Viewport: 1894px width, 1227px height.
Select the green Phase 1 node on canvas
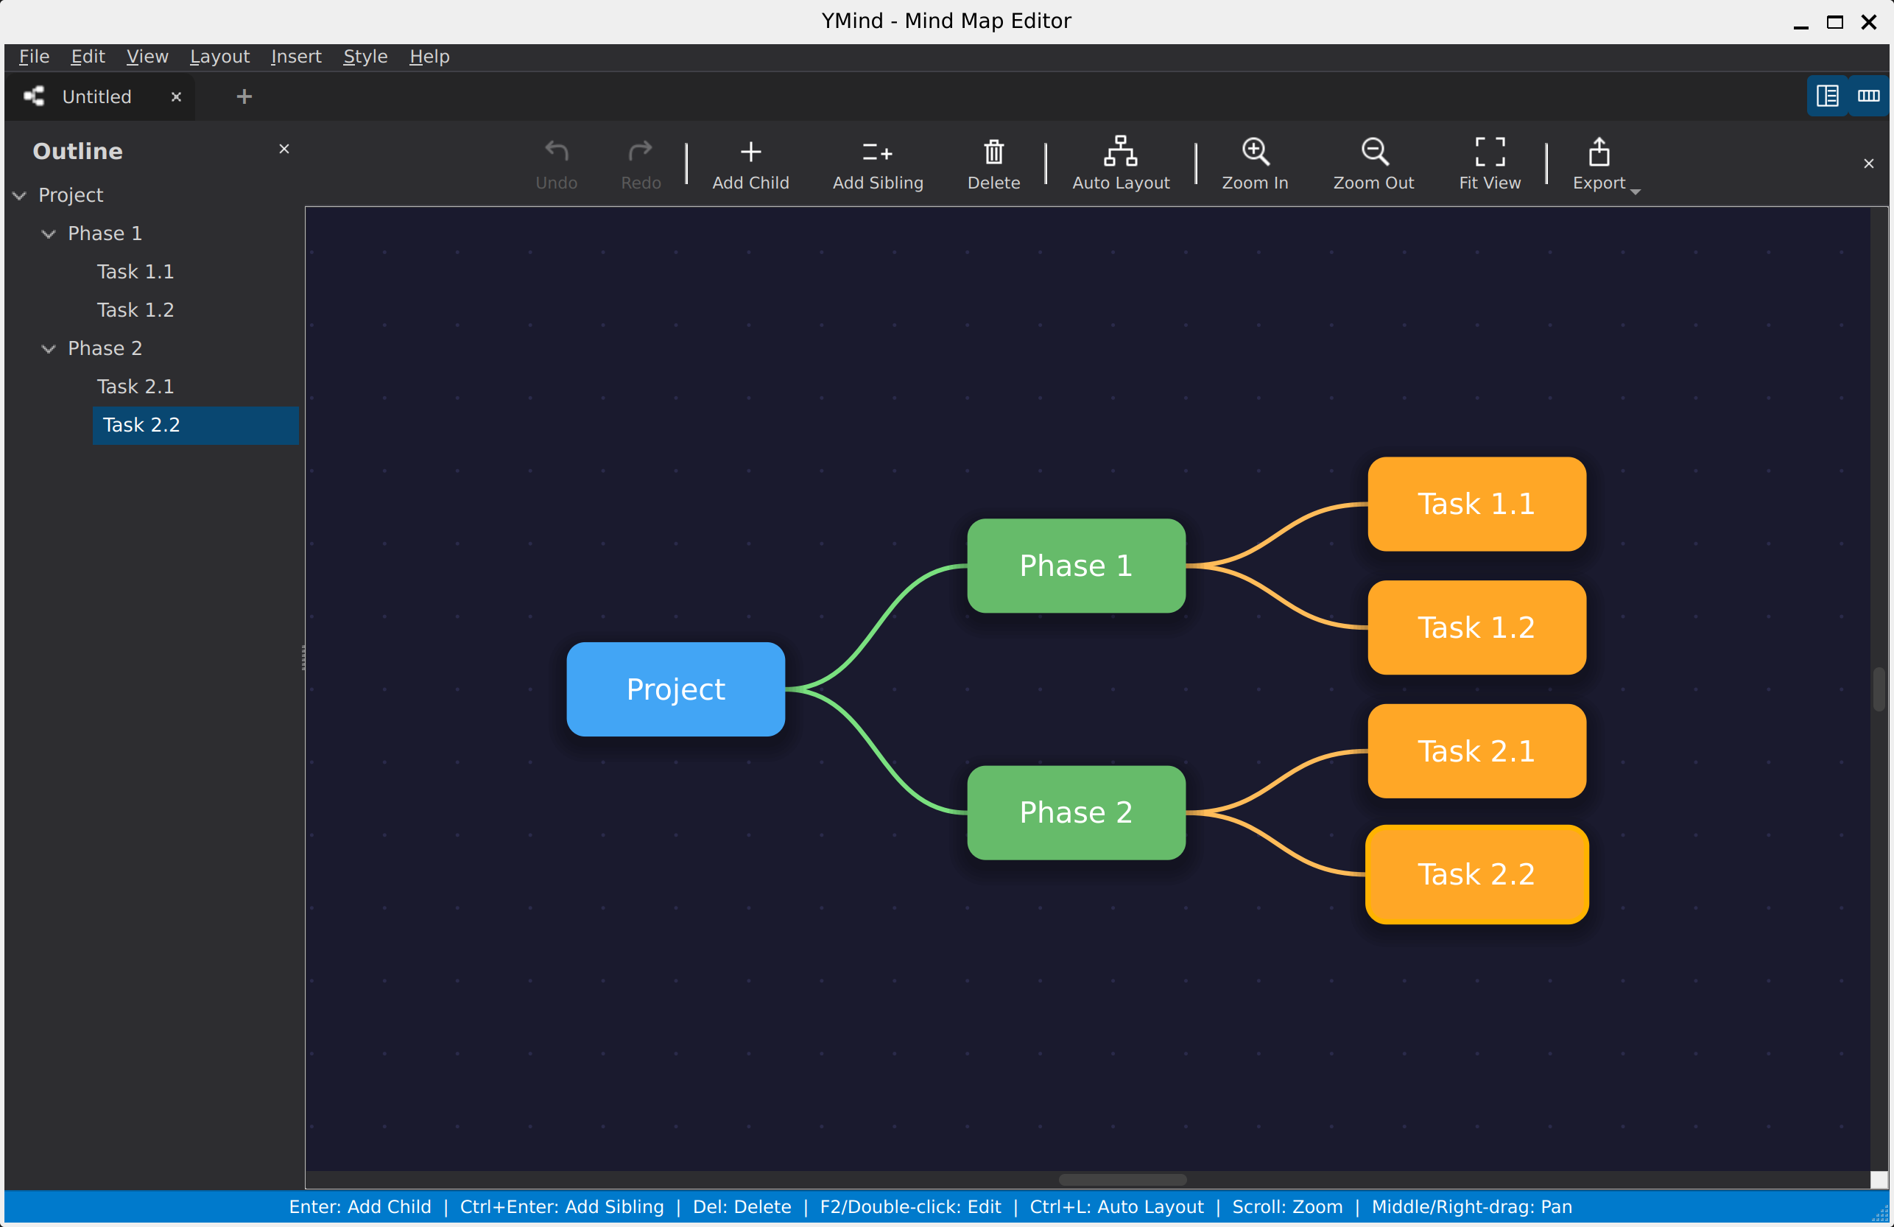point(1076,566)
